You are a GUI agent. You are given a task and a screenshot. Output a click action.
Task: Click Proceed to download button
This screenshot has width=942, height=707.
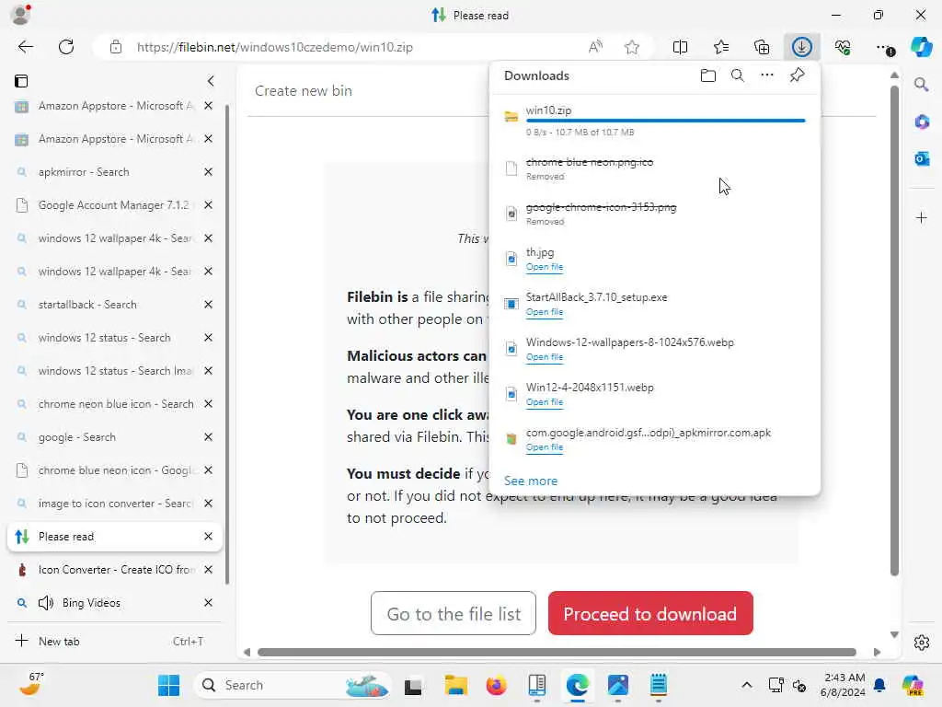[650, 613]
